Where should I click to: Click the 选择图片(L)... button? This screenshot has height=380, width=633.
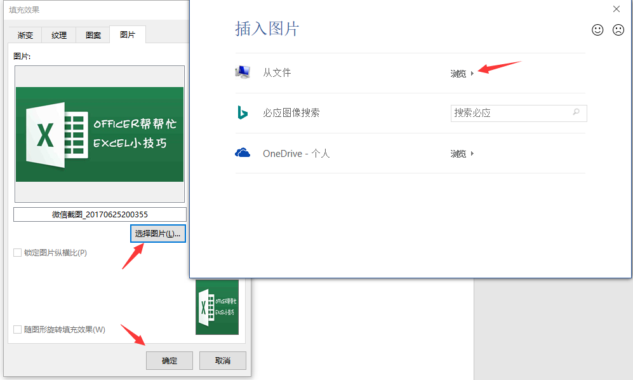tap(158, 234)
